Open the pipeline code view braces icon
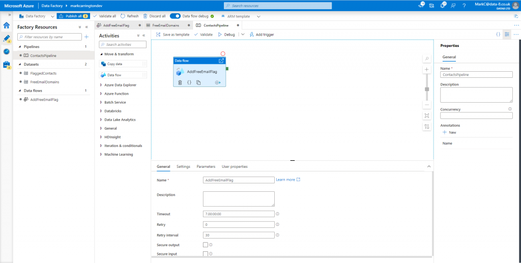This screenshot has width=521, height=263. pyautogui.click(x=498, y=34)
